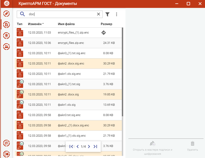
Task: Go to next page of results
Action: (x=89, y=146)
